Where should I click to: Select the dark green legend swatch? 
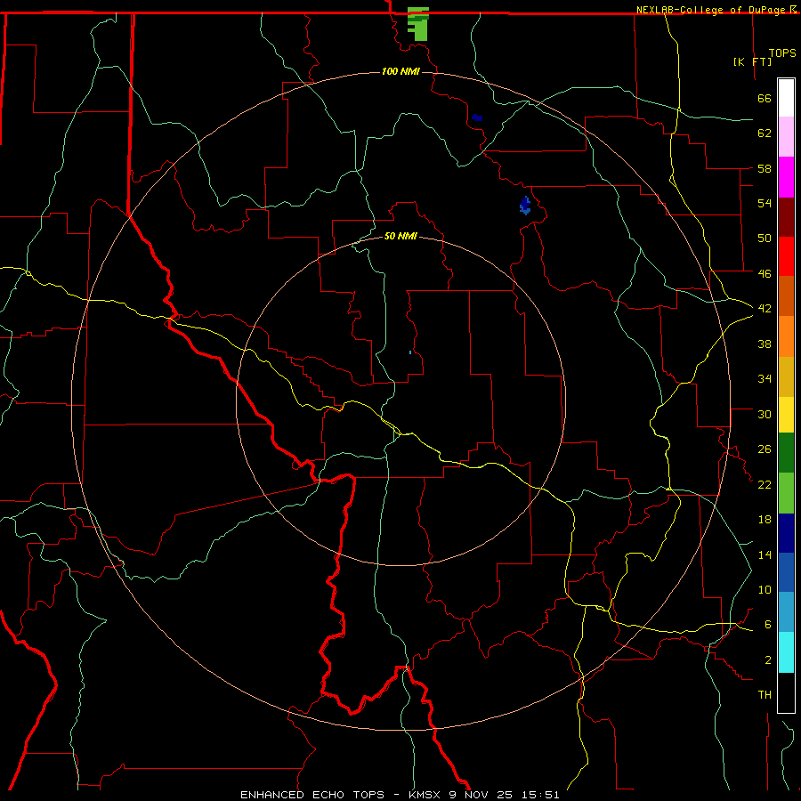point(786,453)
